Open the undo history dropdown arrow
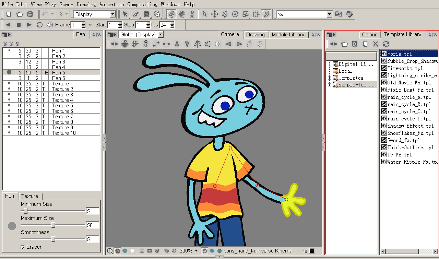Image resolution: width=439 pixels, height=259 pixels. (52, 14)
